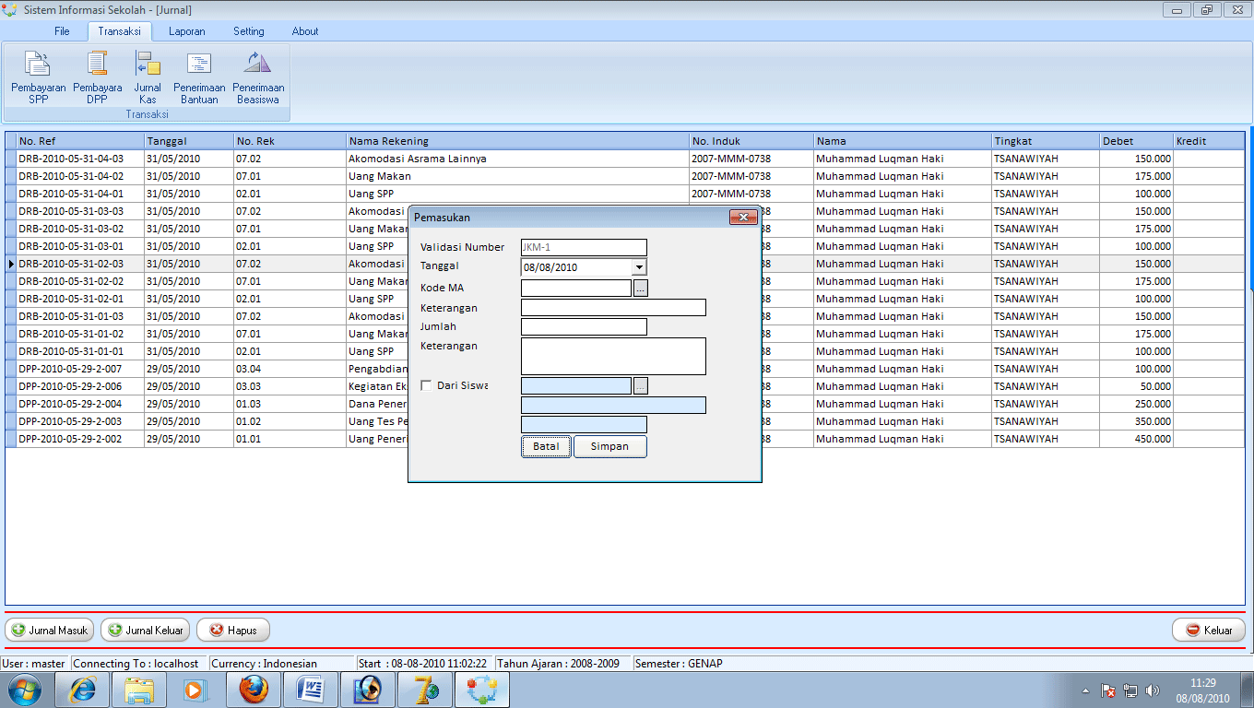Switch to Microsoft Word on the taskbar
The width and height of the screenshot is (1254, 708).
tap(310, 690)
